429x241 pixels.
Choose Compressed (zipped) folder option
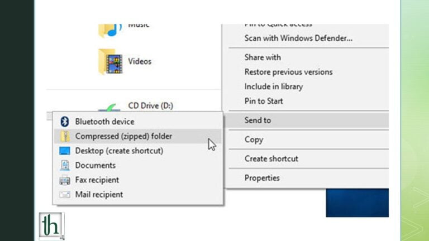point(123,136)
